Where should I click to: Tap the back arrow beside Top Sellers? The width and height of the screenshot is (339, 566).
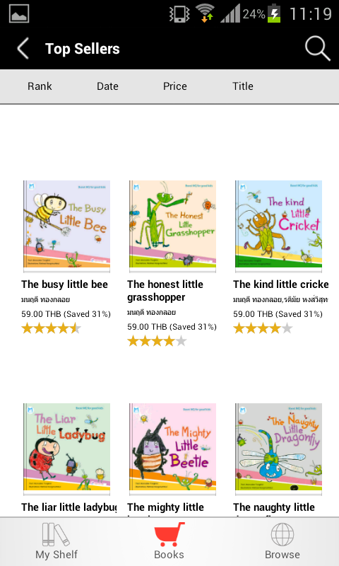[x=23, y=49]
